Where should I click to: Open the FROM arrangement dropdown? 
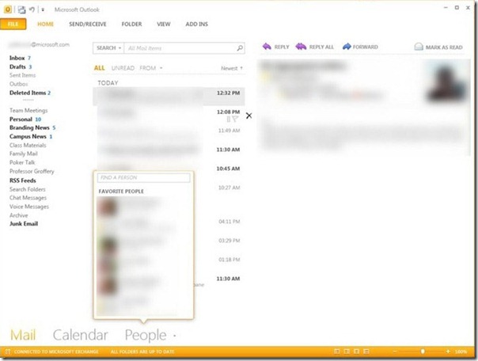151,68
